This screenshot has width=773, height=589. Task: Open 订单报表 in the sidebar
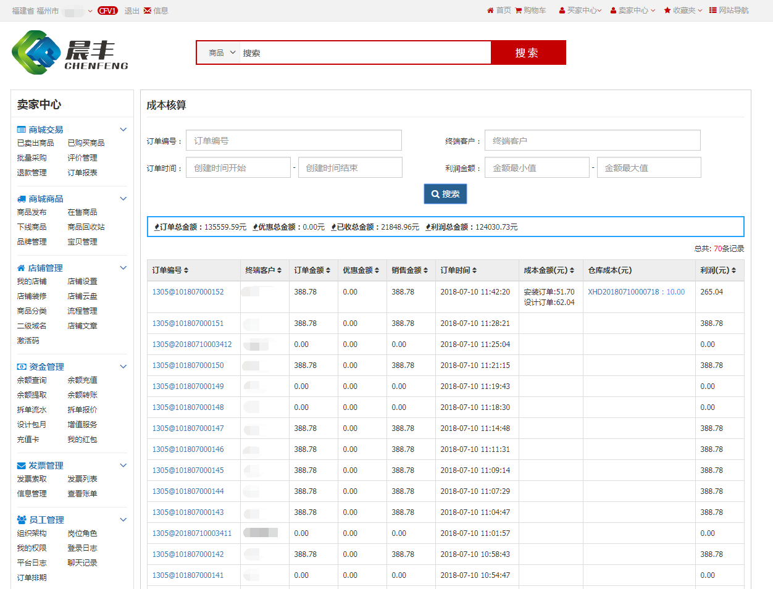(82, 173)
